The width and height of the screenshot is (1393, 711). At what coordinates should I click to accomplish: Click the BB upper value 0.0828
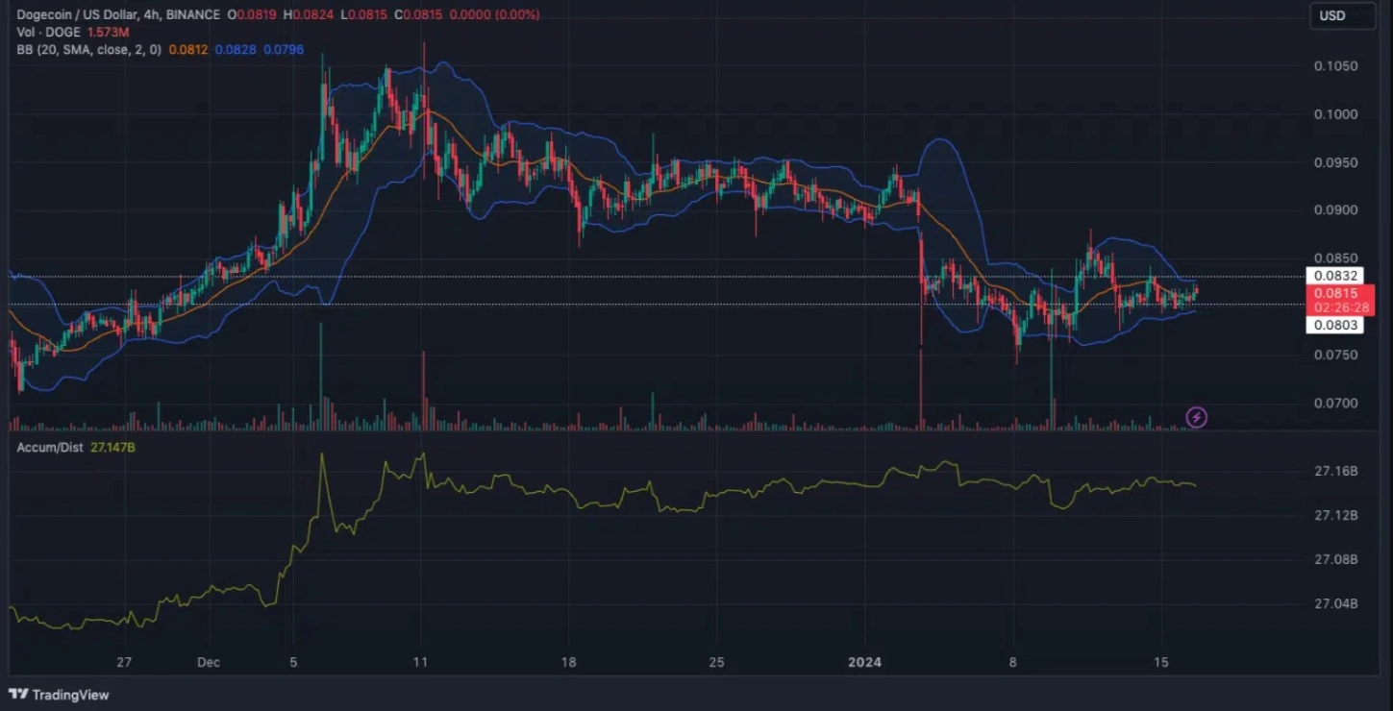point(234,49)
